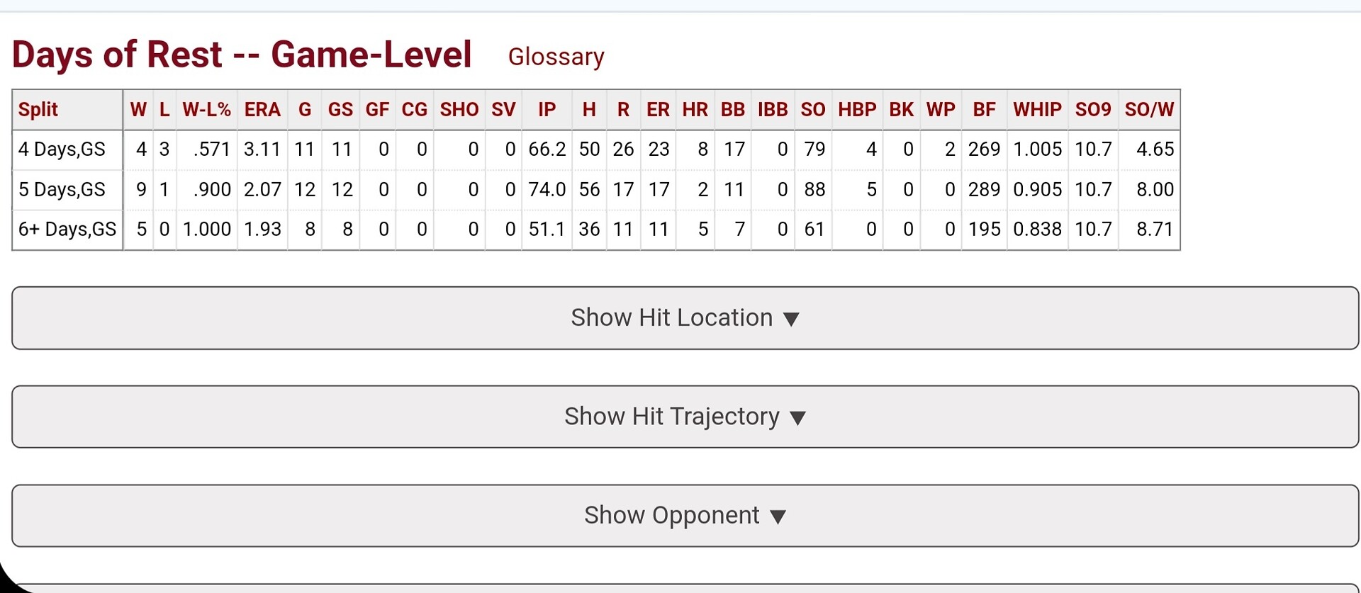Image resolution: width=1361 pixels, height=593 pixels.
Task: Open the Glossary link
Action: coord(556,57)
